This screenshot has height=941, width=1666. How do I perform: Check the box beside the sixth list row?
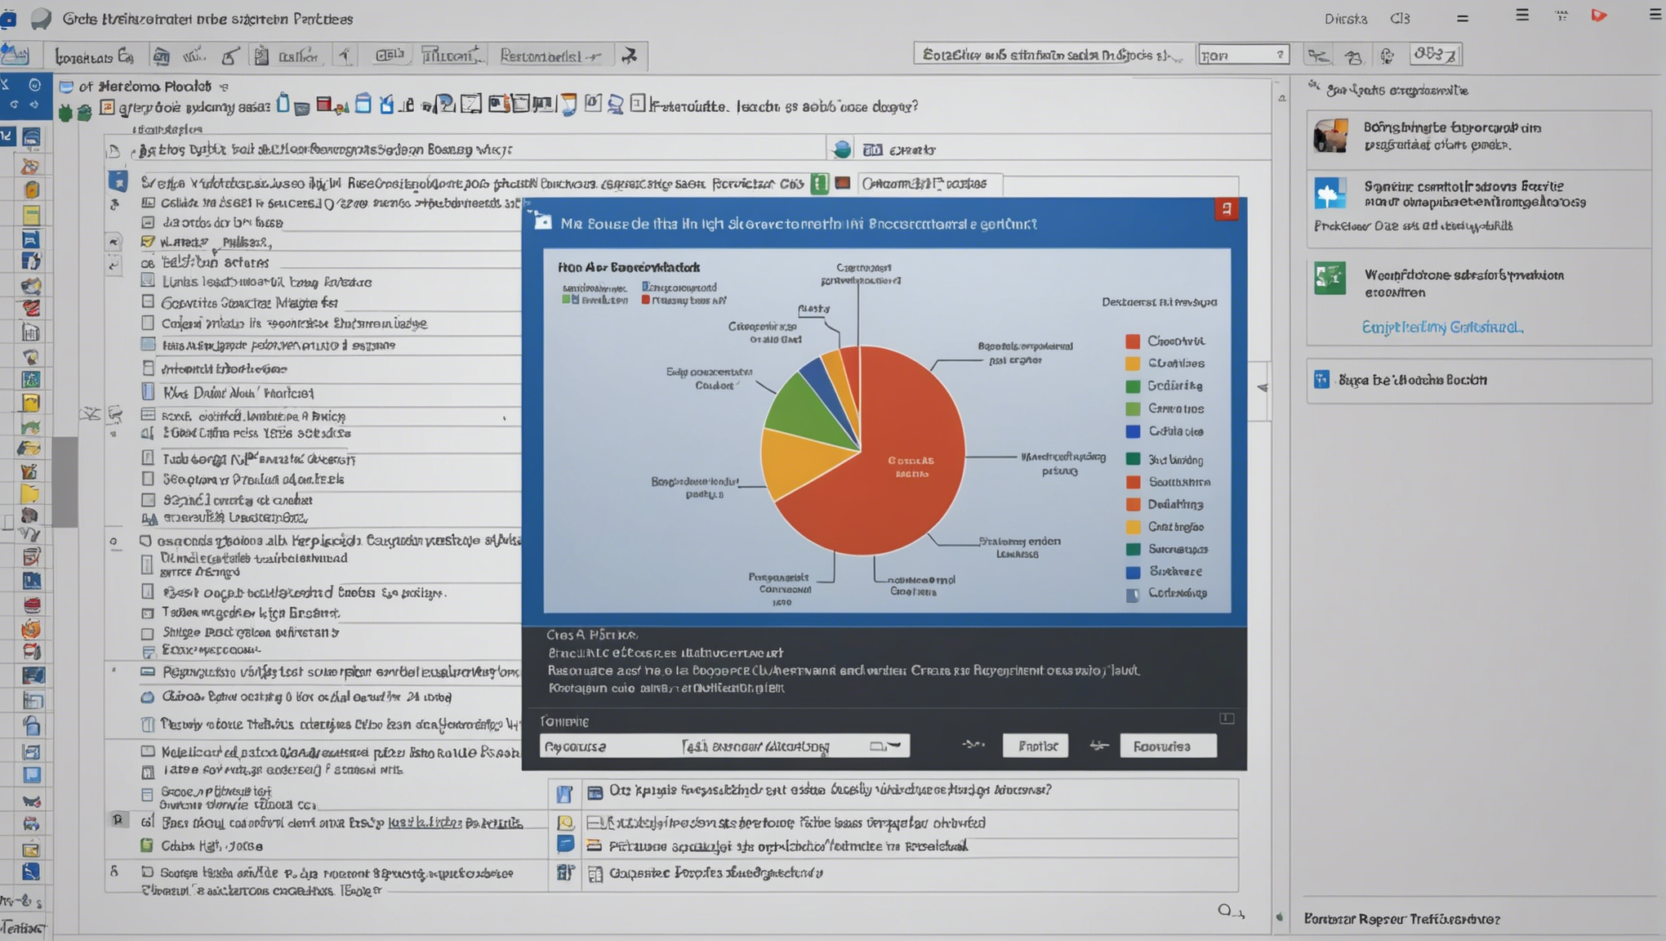[148, 301]
